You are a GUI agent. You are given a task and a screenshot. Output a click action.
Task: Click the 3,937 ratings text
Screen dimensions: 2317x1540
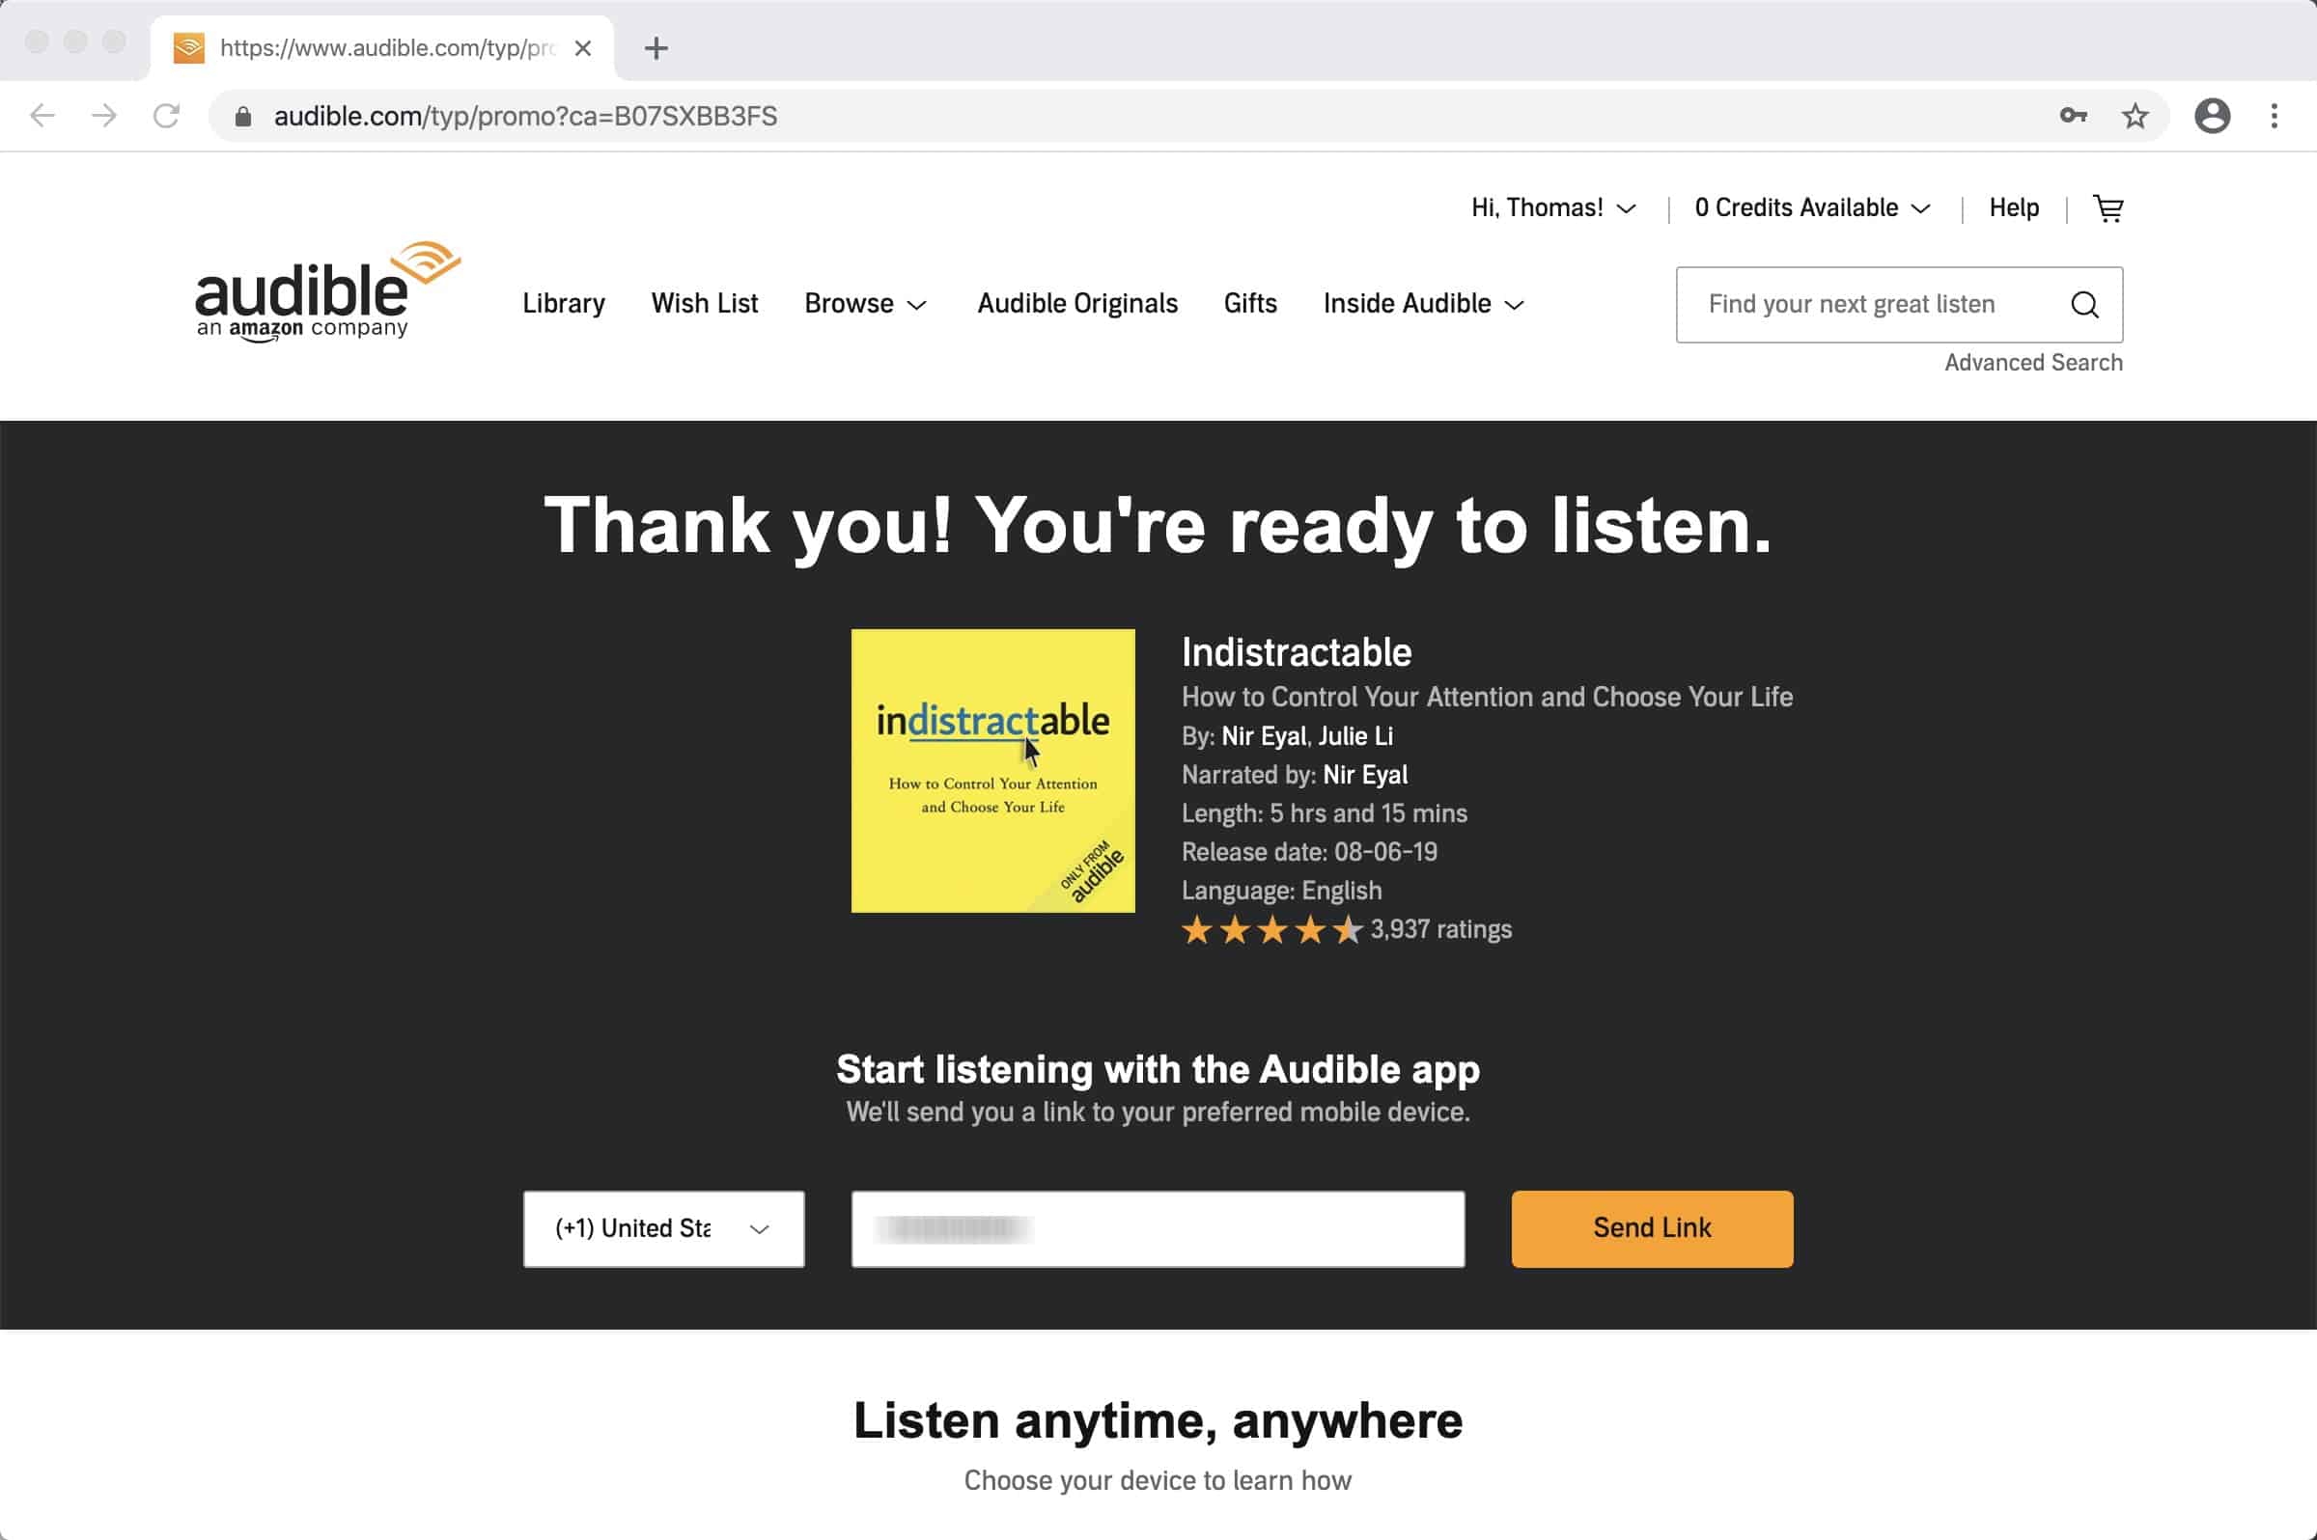coord(1440,929)
